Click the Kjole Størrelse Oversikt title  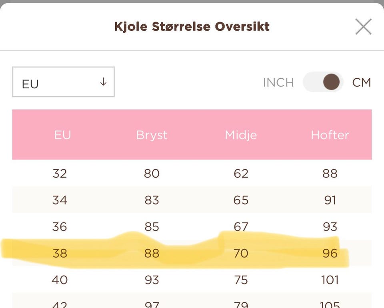click(x=192, y=27)
